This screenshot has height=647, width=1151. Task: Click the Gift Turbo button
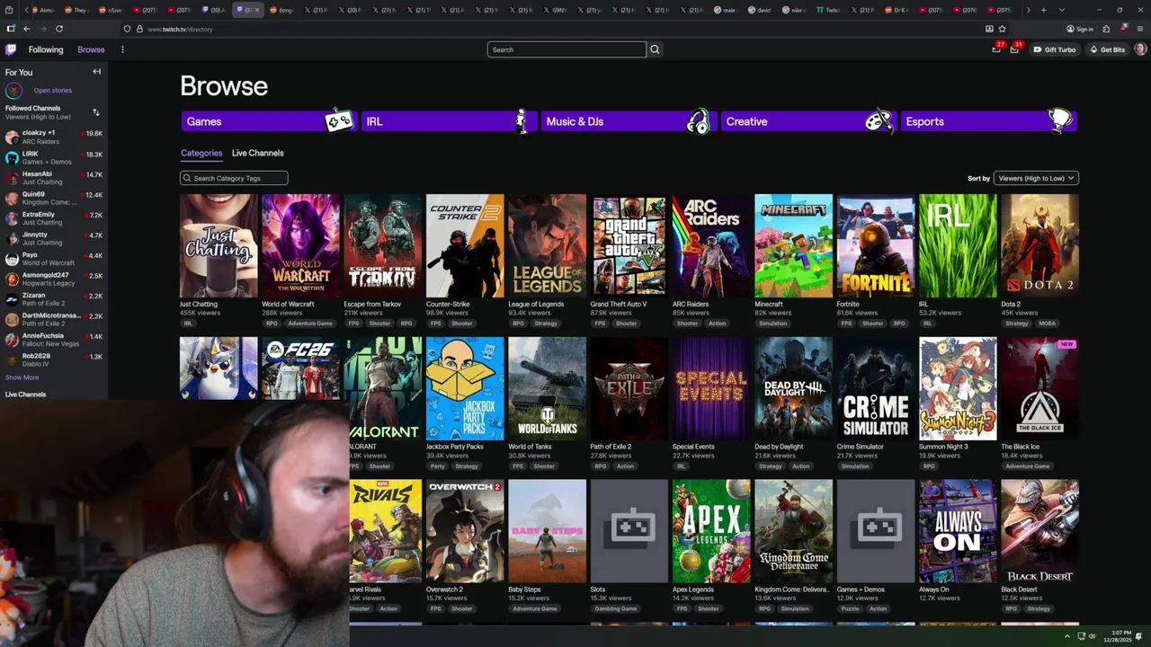click(x=1054, y=49)
